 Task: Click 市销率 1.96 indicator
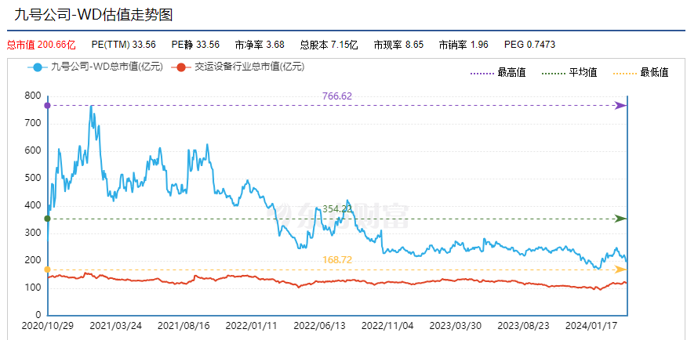[x=463, y=45]
